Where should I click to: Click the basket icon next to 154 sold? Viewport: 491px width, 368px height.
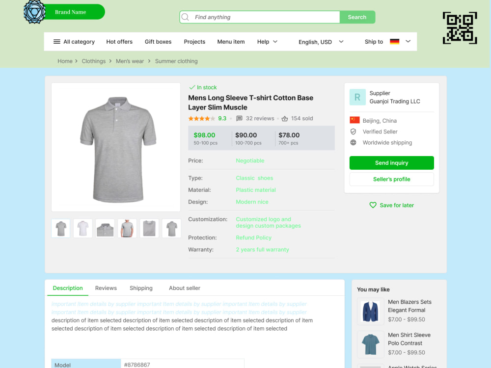point(285,119)
